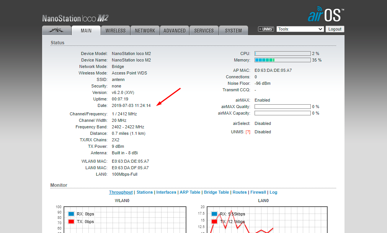Open the SYSTEM tab
This screenshot has height=233, width=387.
click(234, 31)
